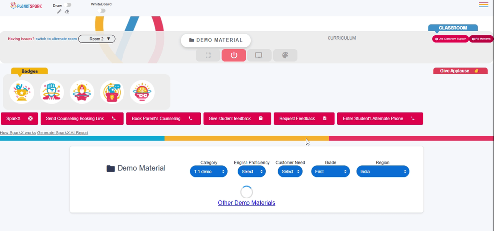Award the meditating wizard badge
This screenshot has height=231, width=494.
click(82, 92)
